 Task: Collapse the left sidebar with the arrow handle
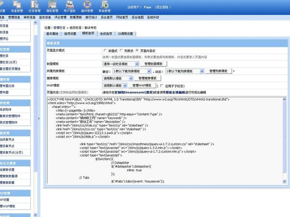(x=39, y=119)
